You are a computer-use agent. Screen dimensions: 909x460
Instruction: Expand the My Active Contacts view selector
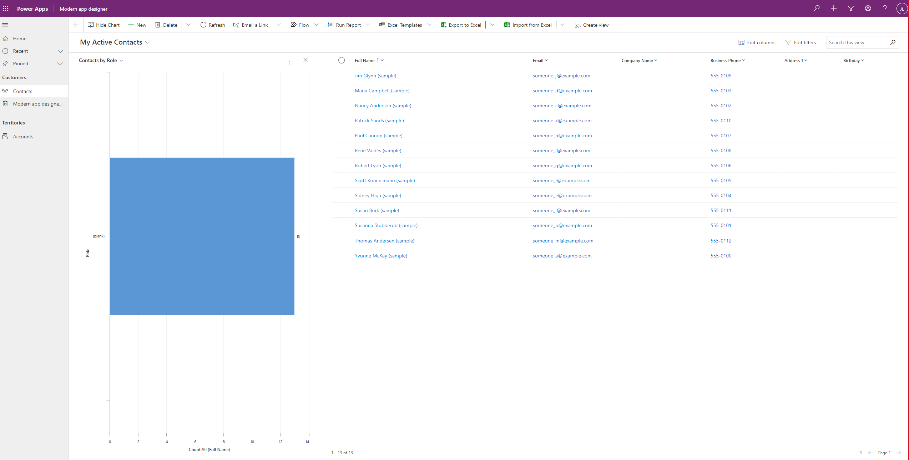click(x=148, y=42)
